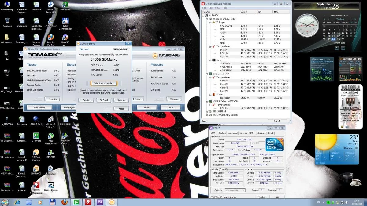The height and width of the screenshot is (206, 367).
Task: Switch to µTorrent green taskbar button
Action: tap(76, 202)
